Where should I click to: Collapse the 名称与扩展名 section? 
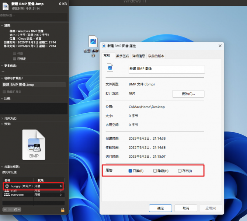click(x=2, y=78)
